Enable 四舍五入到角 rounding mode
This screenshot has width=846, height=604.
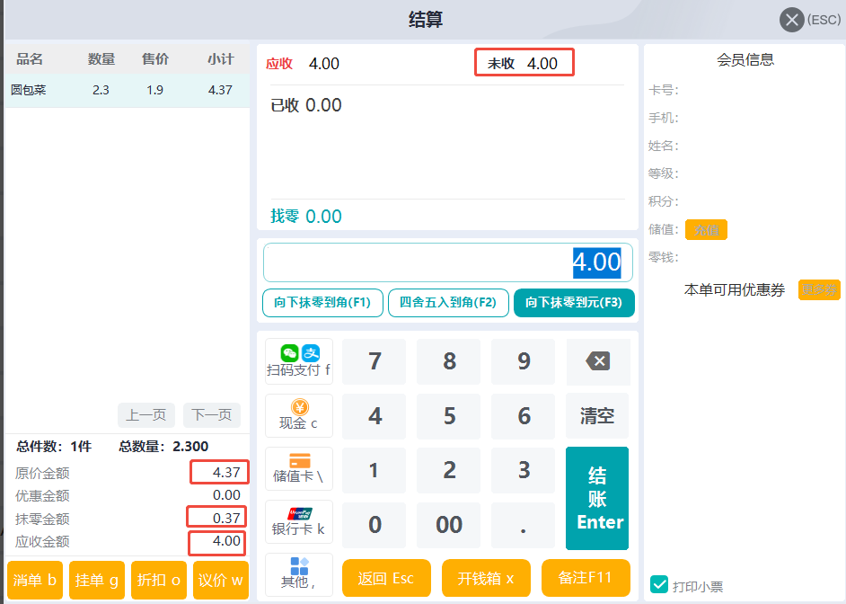[x=447, y=303]
